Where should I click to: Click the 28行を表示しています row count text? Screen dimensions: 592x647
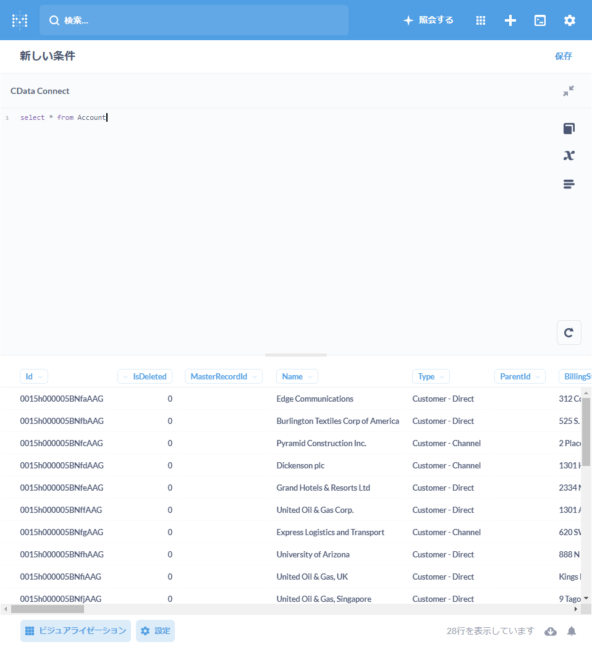pos(490,632)
